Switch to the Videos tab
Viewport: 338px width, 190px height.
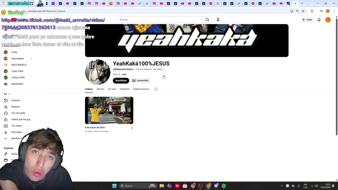[89, 89]
